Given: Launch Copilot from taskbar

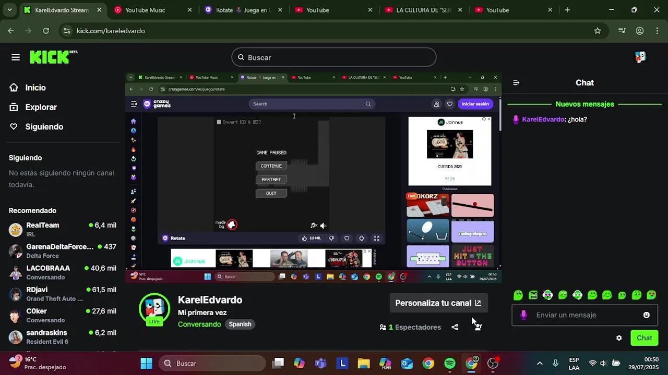Looking at the screenshot, I should point(299,363).
